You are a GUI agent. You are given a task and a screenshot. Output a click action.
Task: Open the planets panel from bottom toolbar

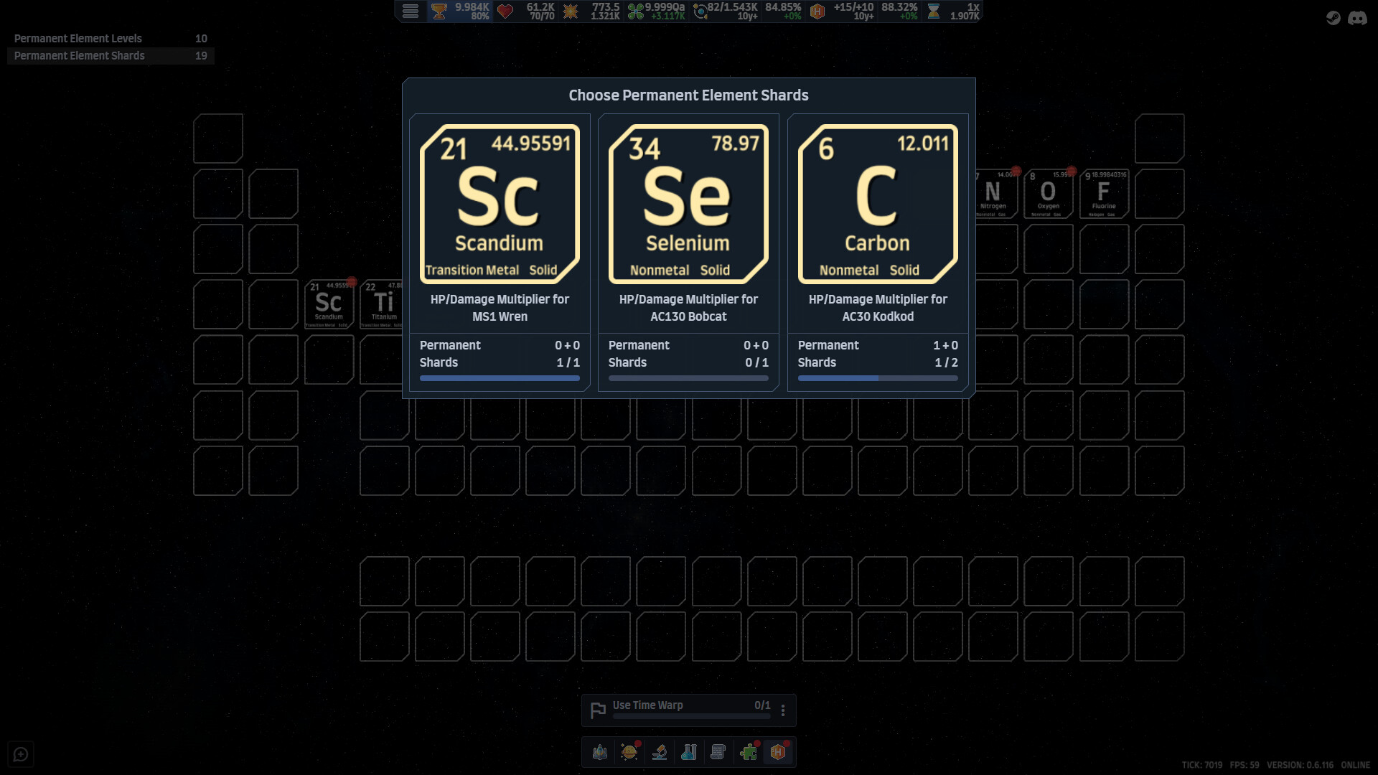pyautogui.click(x=629, y=752)
